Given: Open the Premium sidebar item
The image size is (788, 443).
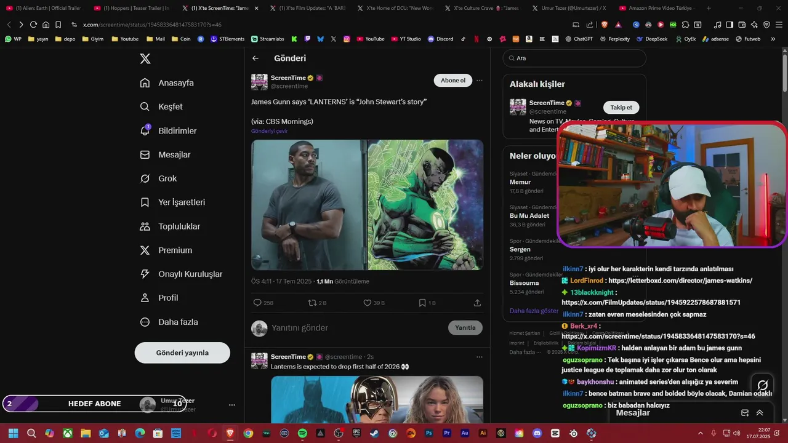Looking at the screenshot, I should [x=166, y=250].
